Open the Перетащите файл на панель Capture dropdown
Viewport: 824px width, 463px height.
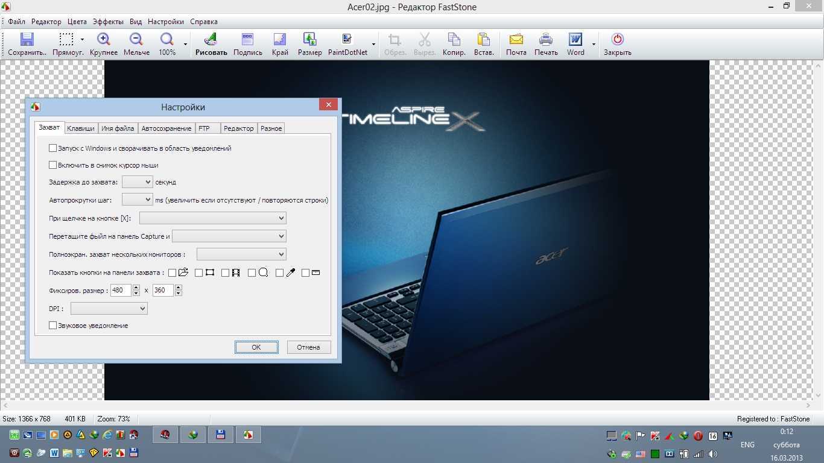229,236
